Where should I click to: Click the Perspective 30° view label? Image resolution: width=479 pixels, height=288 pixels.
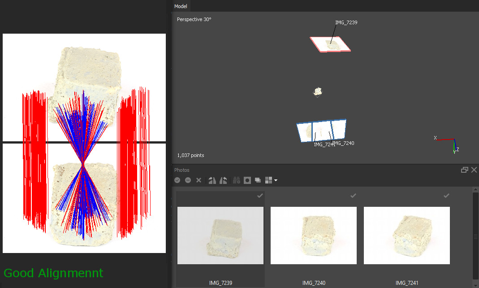pyautogui.click(x=194, y=19)
